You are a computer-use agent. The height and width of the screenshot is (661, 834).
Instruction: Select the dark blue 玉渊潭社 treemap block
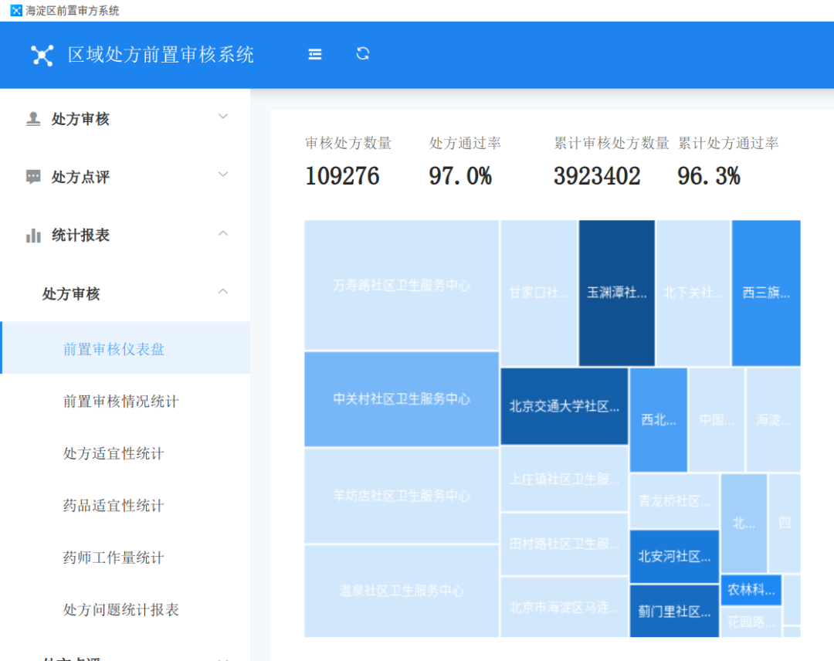click(617, 293)
